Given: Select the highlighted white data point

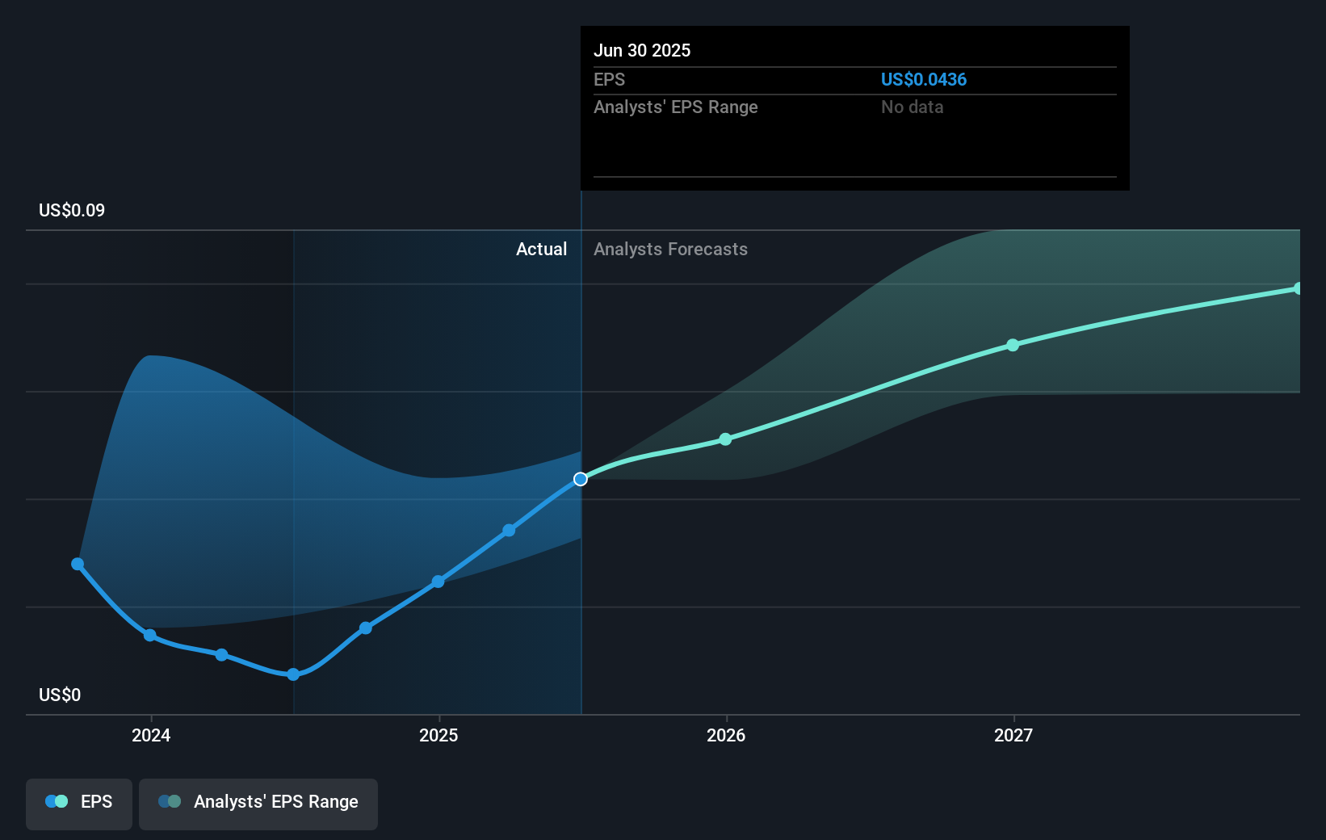Looking at the screenshot, I should 580,479.
